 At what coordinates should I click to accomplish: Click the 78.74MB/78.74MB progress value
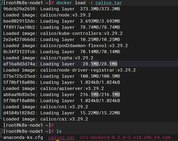[x=100, y=27]
